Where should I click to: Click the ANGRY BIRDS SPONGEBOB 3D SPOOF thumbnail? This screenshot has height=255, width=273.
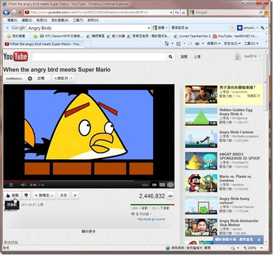pyautogui.click(x=201, y=161)
